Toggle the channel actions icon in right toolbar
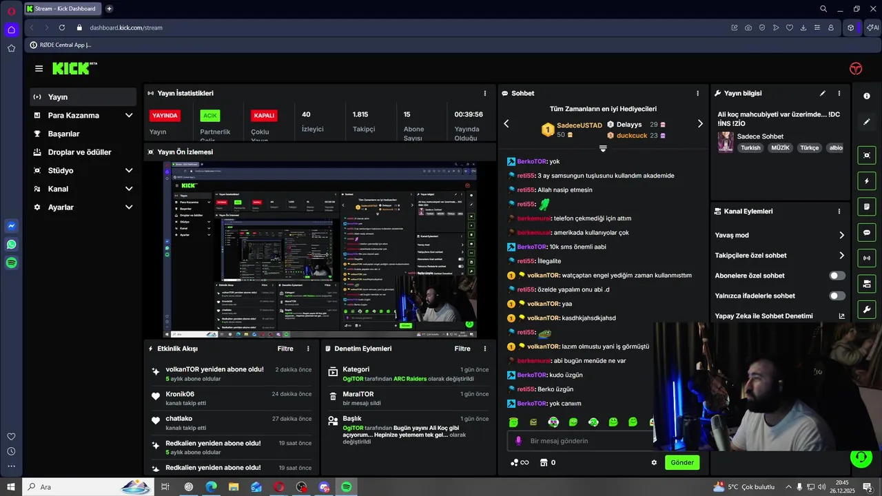Viewport: 882px width, 496px height. 867,284
